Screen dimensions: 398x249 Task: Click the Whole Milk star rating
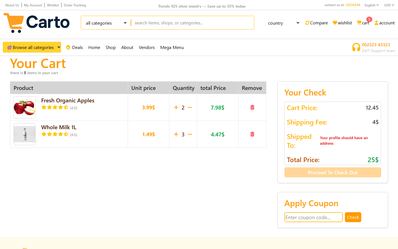pos(55,134)
